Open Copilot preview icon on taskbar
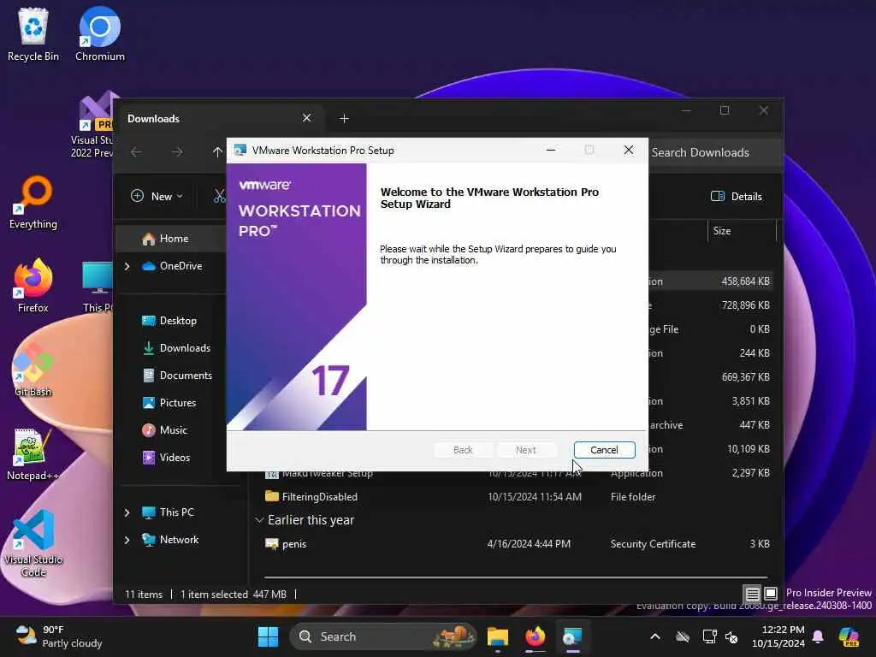876x657 pixels. click(849, 636)
